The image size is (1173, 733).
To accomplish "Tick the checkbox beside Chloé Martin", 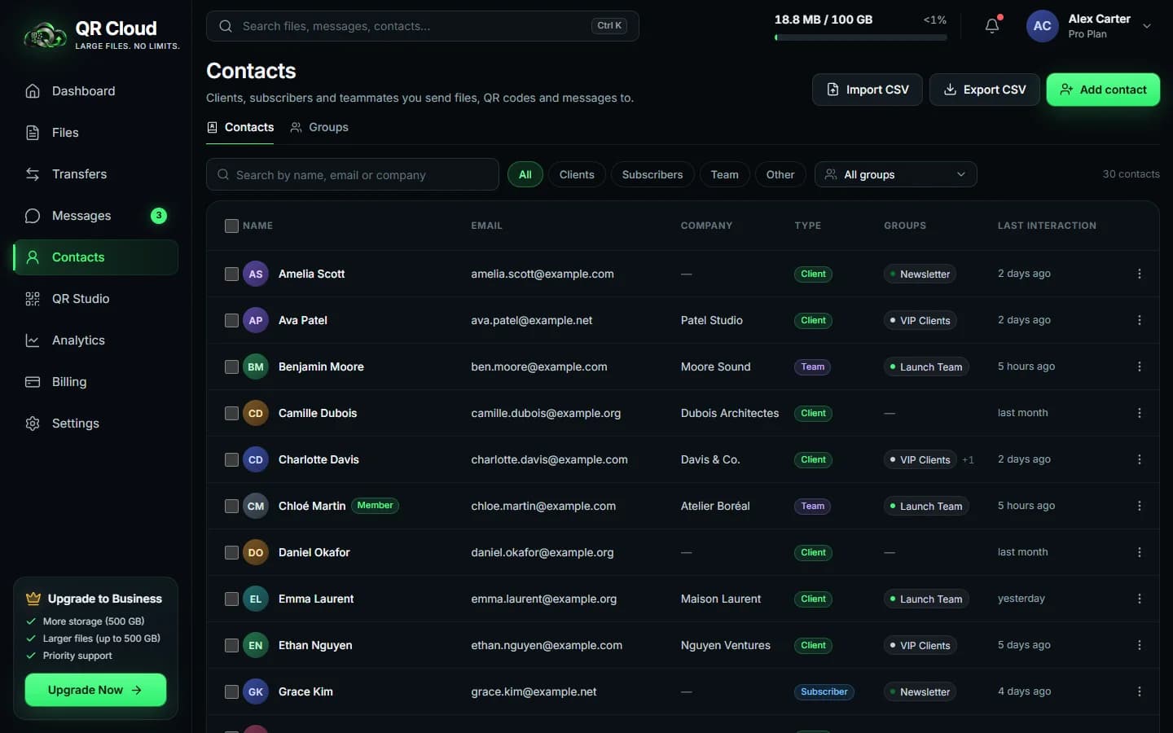I will (231, 507).
